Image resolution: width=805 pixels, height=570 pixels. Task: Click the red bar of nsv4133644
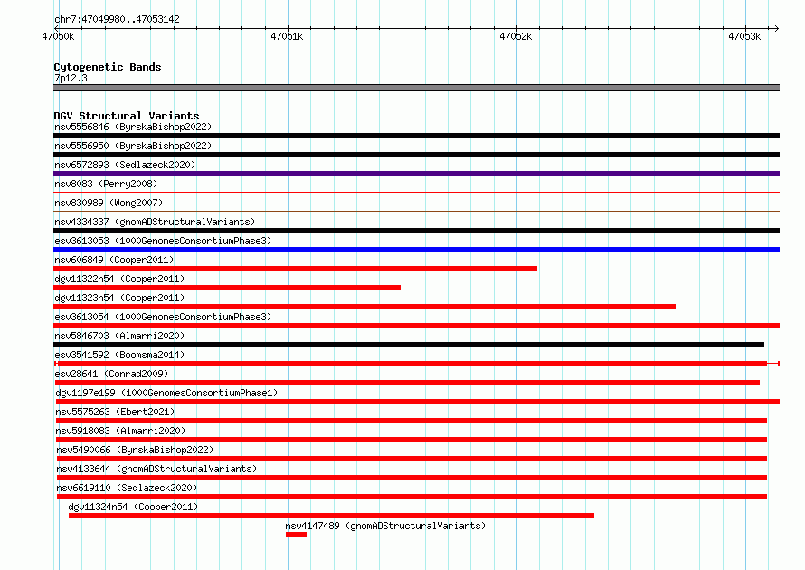coord(412,478)
